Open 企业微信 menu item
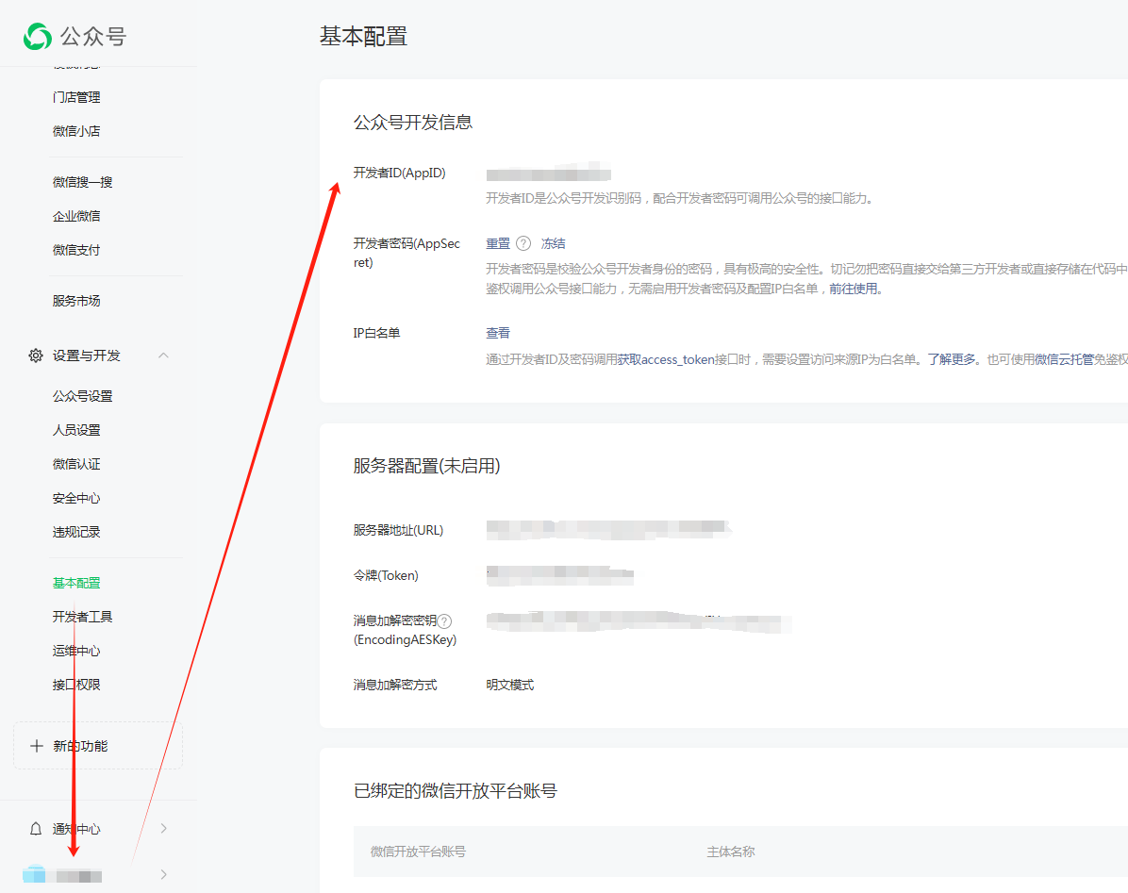This screenshot has width=1128, height=893. coord(76,216)
